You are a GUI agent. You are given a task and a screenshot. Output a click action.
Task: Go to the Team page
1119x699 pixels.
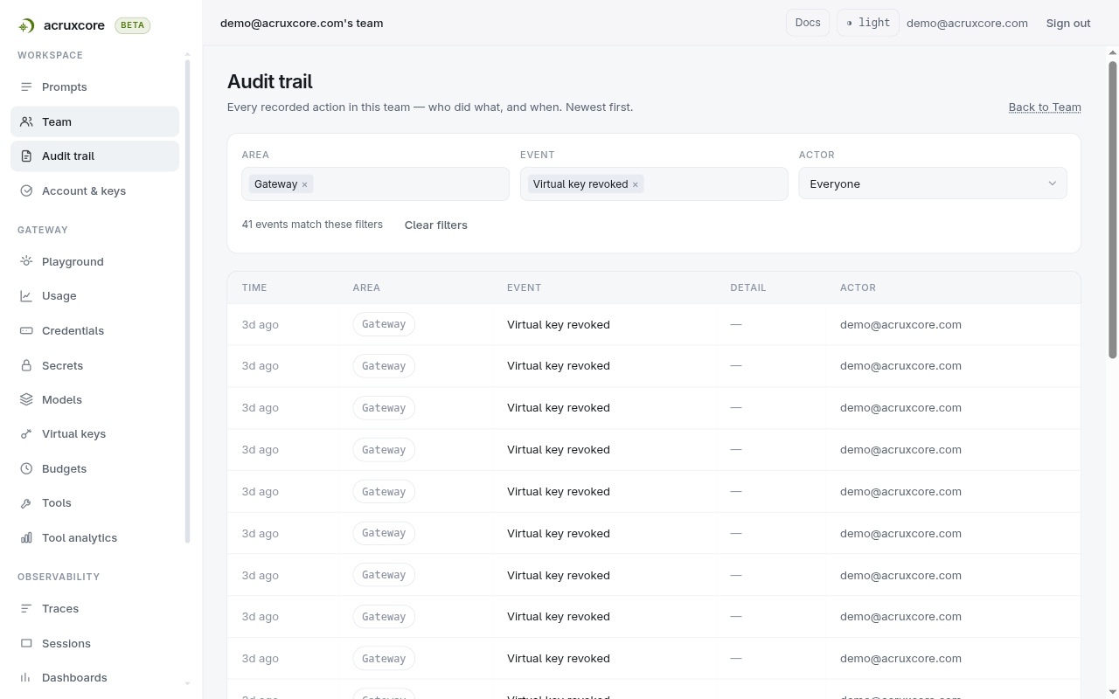94,121
